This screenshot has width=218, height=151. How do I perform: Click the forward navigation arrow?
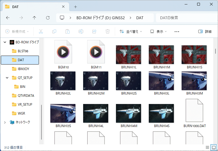tap(21, 18)
